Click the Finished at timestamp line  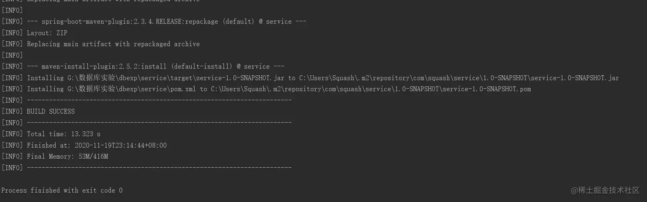[96, 145]
